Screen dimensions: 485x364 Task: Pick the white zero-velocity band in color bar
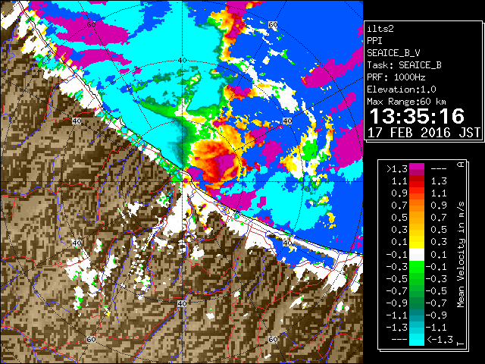pyautogui.click(x=417, y=255)
